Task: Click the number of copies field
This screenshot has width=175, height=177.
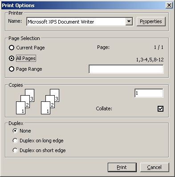Action: [149, 93]
